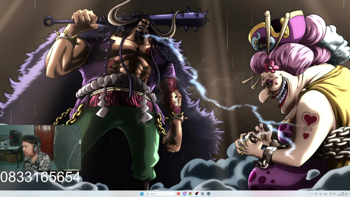Open the Settings gear app in taskbar

pyautogui.click(x=202, y=194)
